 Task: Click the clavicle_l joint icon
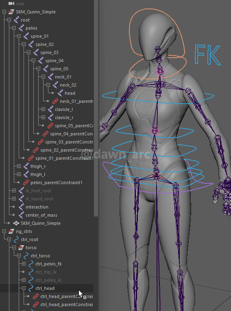[50, 109]
